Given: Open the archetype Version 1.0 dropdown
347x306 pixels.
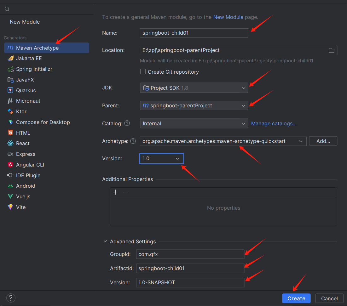Looking at the screenshot, I should [x=161, y=159].
